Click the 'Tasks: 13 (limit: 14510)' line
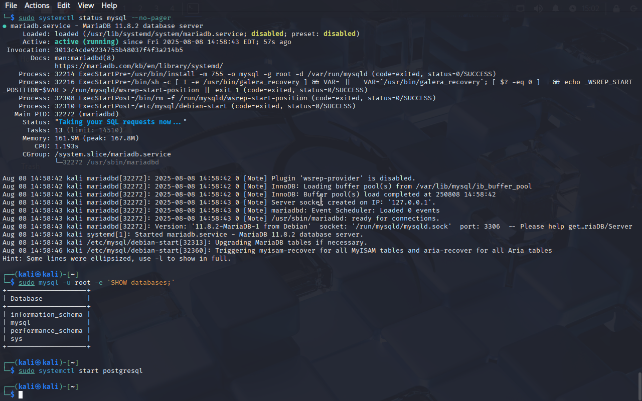Image resolution: width=642 pixels, height=401 pixels. (75, 130)
